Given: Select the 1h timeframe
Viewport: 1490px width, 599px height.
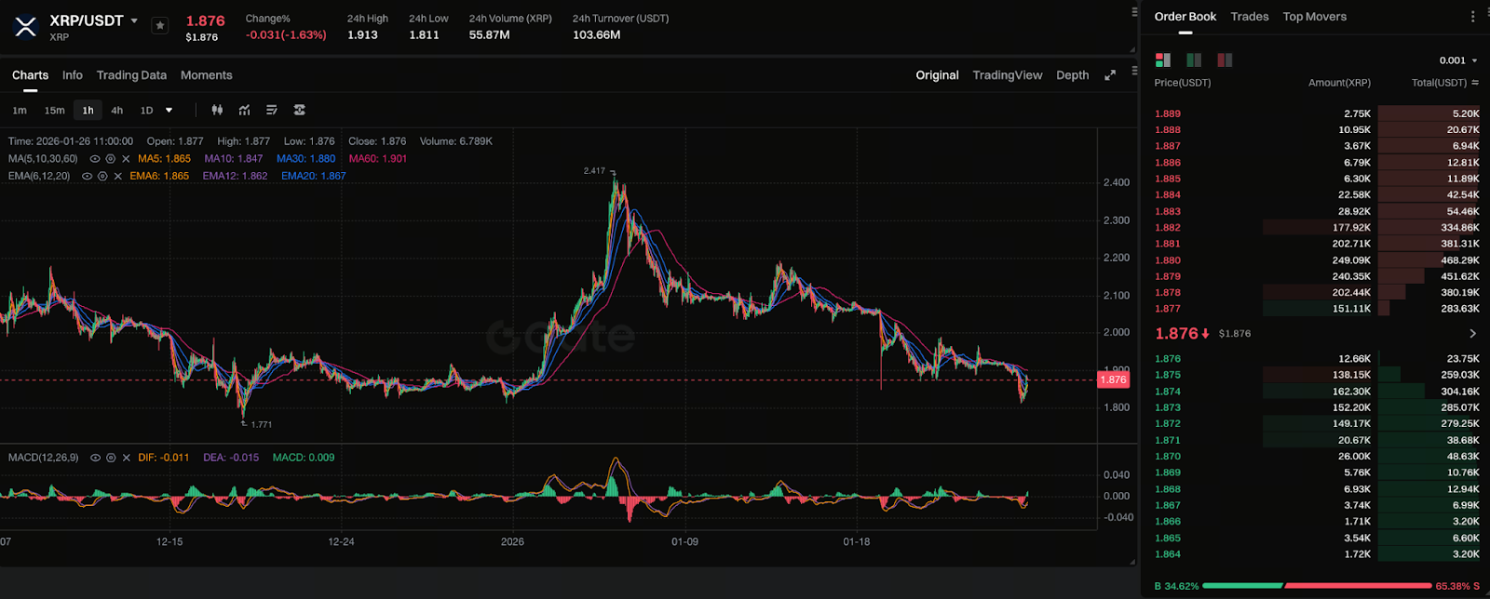Looking at the screenshot, I should tap(88, 111).
